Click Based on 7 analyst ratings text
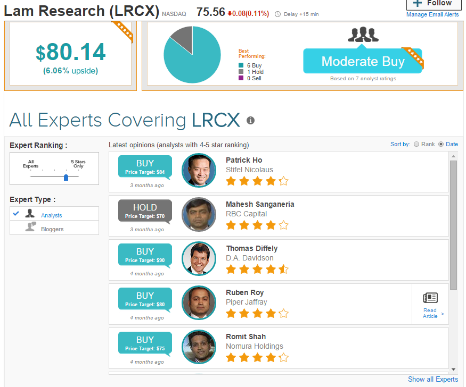This screenshot has height=387, width=466. (363, 79)
